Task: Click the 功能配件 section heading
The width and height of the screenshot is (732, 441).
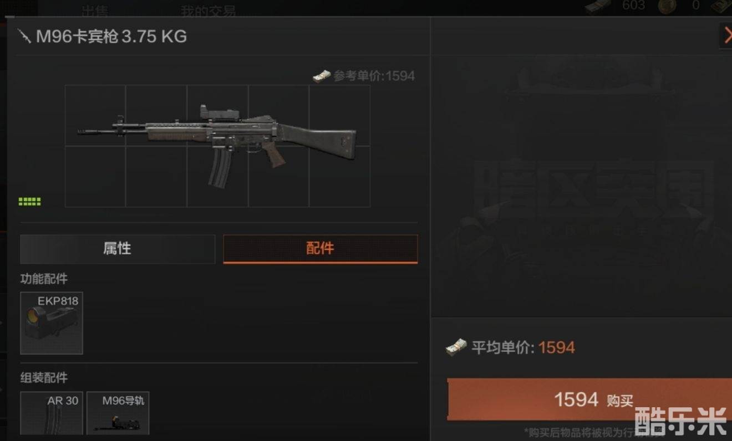Action: [x=44, y=279]
